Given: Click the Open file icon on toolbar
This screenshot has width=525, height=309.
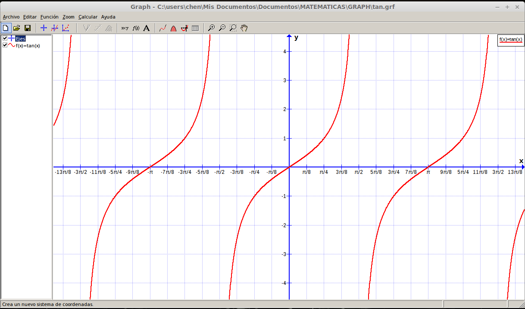Looking at the screenshot, I should (x=17, y=28).
